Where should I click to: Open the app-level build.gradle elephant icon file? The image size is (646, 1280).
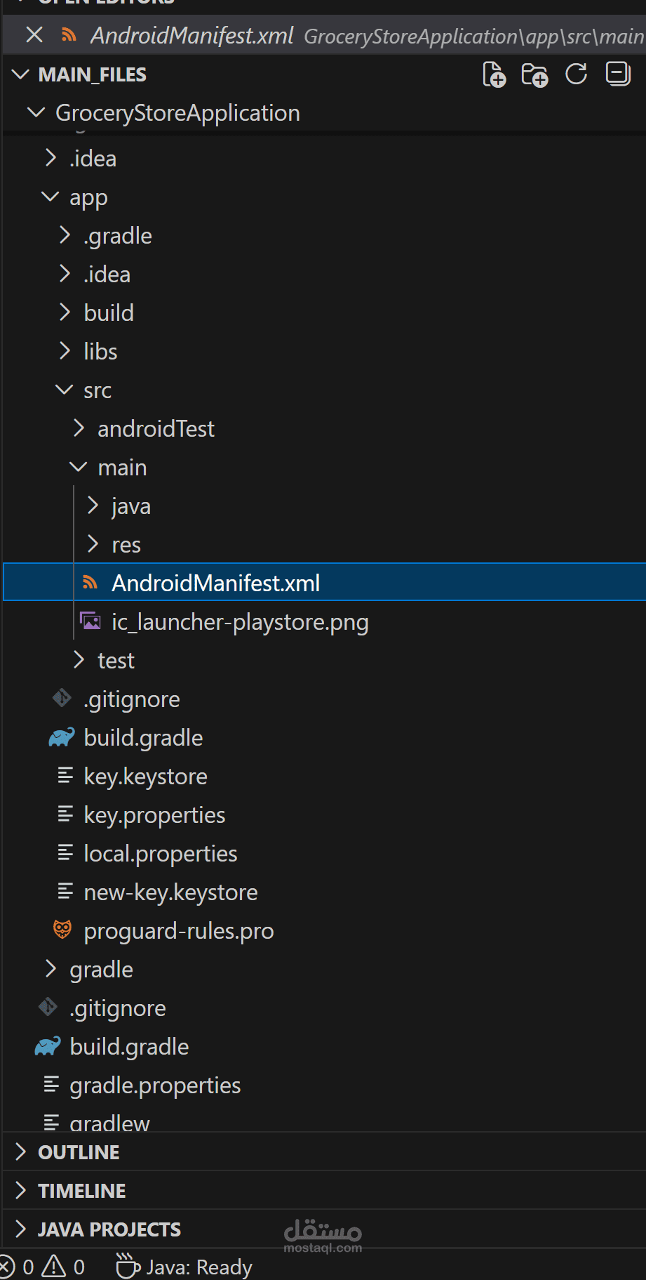[x=143, y=738]
